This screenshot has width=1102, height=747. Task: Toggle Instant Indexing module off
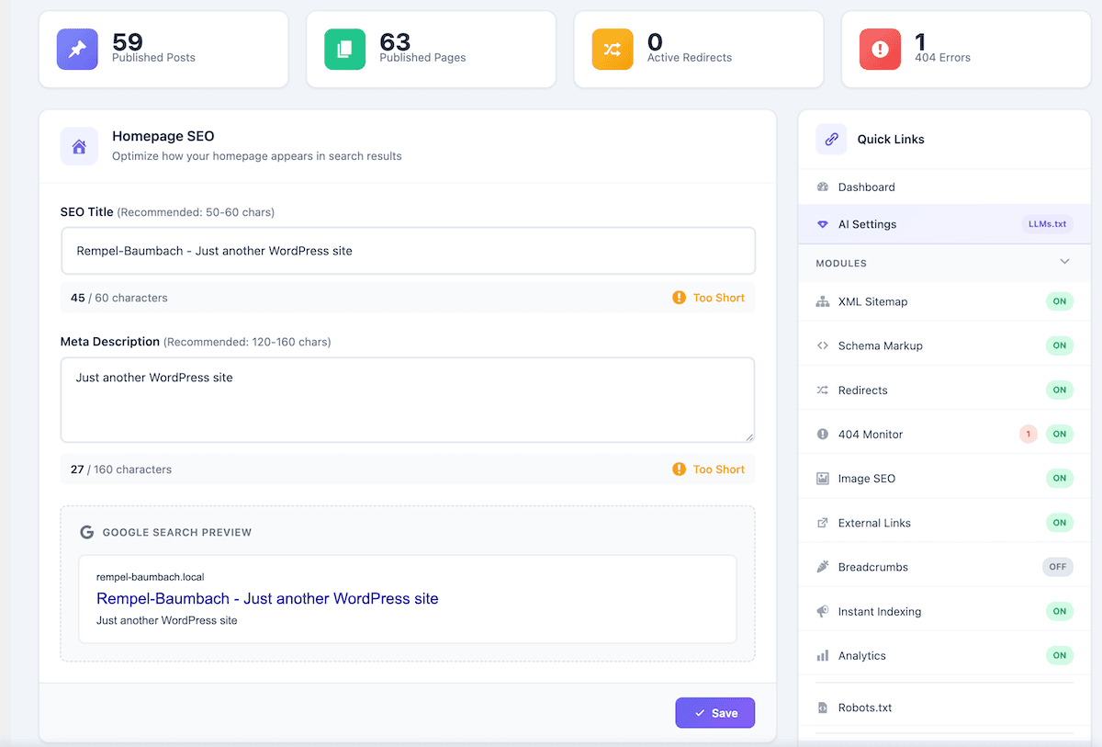coord(1059,611)
